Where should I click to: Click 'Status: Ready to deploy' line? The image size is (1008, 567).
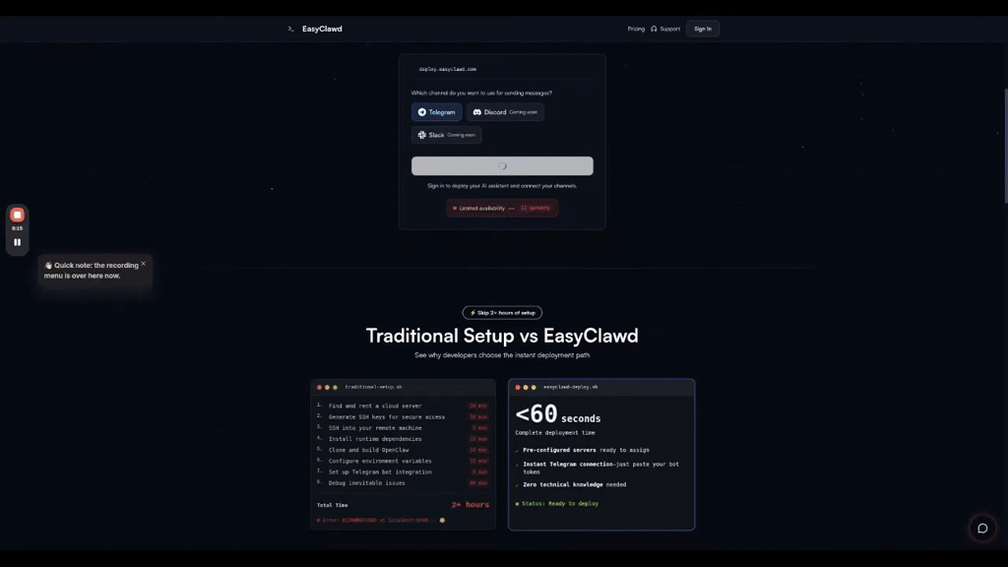click(x=557, y=503)
